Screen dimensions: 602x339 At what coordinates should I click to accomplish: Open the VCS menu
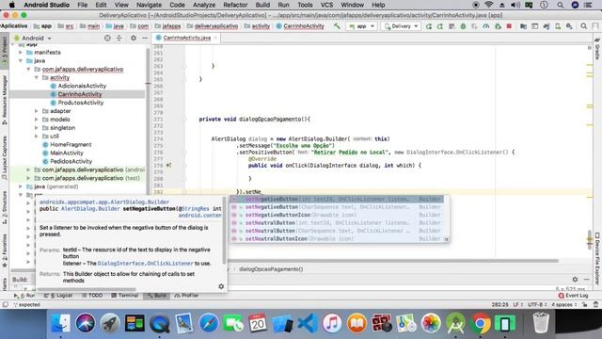click(x=326, y=5)
